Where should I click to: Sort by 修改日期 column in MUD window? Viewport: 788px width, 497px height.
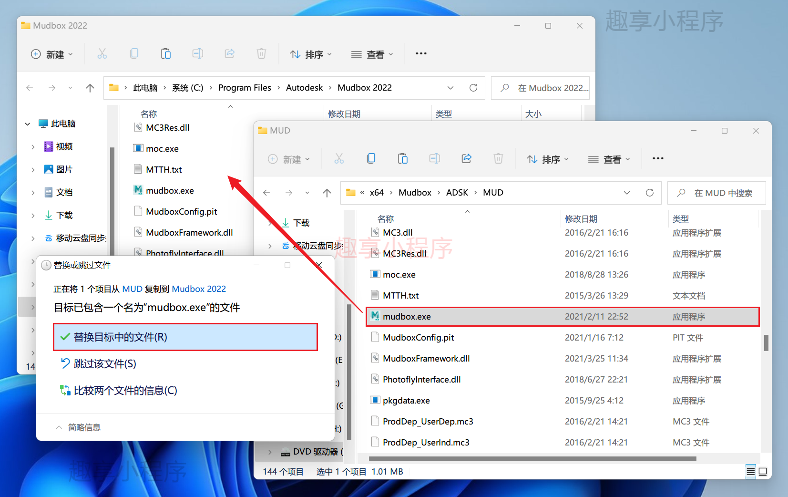click(581, 219)
